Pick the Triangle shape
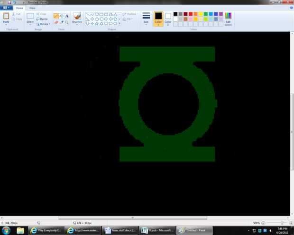 click(115, 14)
